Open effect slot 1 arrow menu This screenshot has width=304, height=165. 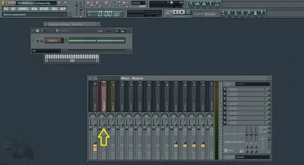[225, 89]
